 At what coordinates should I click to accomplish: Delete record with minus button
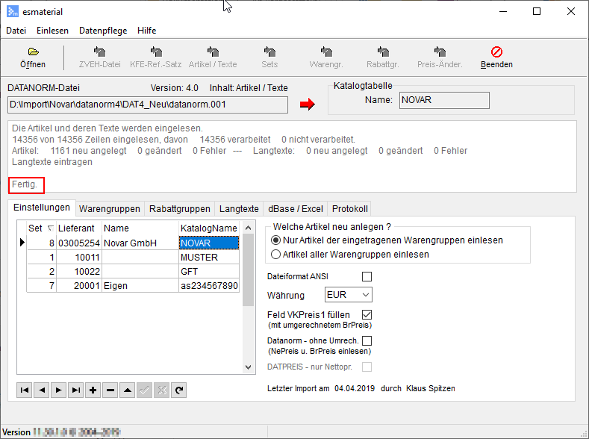tap(110, 390)
